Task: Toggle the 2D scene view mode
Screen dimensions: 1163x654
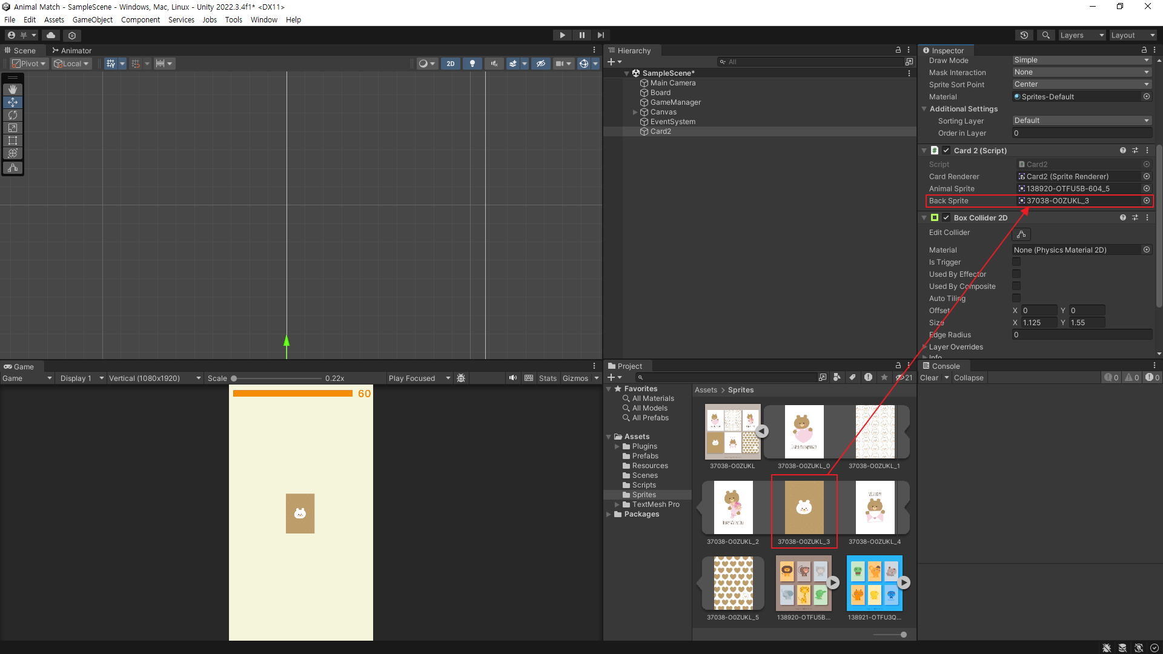Action: tap(450, 64)
